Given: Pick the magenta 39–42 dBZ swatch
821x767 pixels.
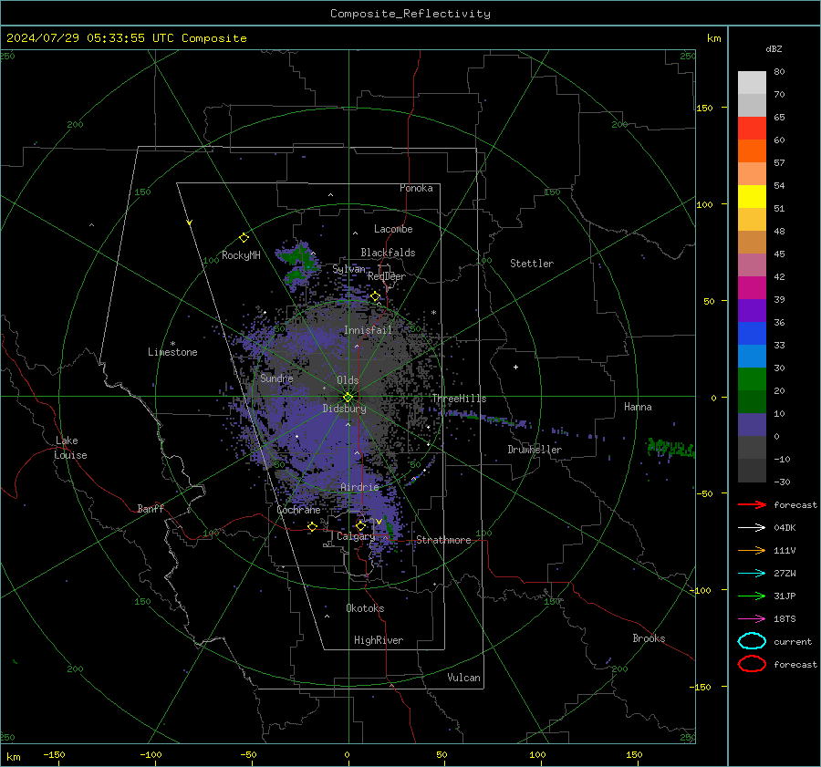Looking at the screenshot, I should (752, 288).
